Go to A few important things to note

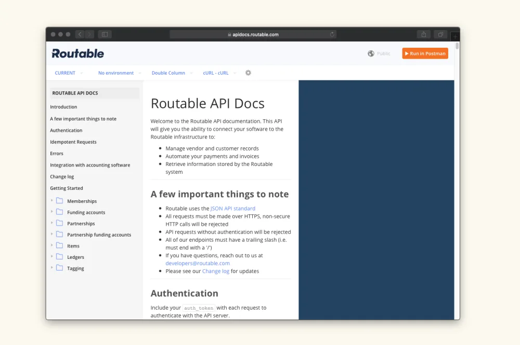click(x=83, y=119)
